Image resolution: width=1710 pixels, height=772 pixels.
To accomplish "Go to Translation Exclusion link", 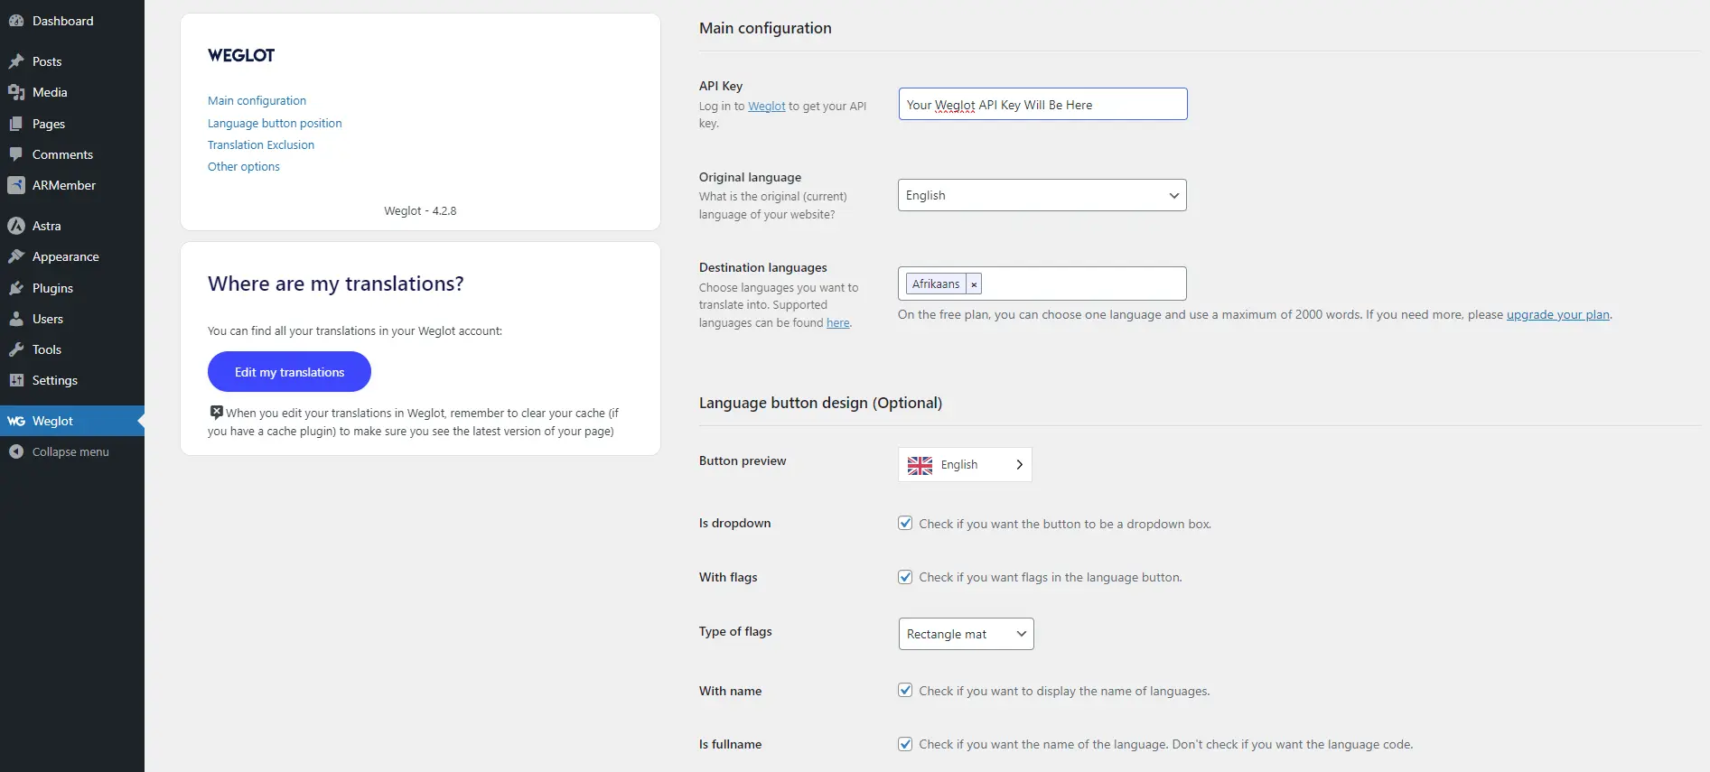I will click(261, 144).
